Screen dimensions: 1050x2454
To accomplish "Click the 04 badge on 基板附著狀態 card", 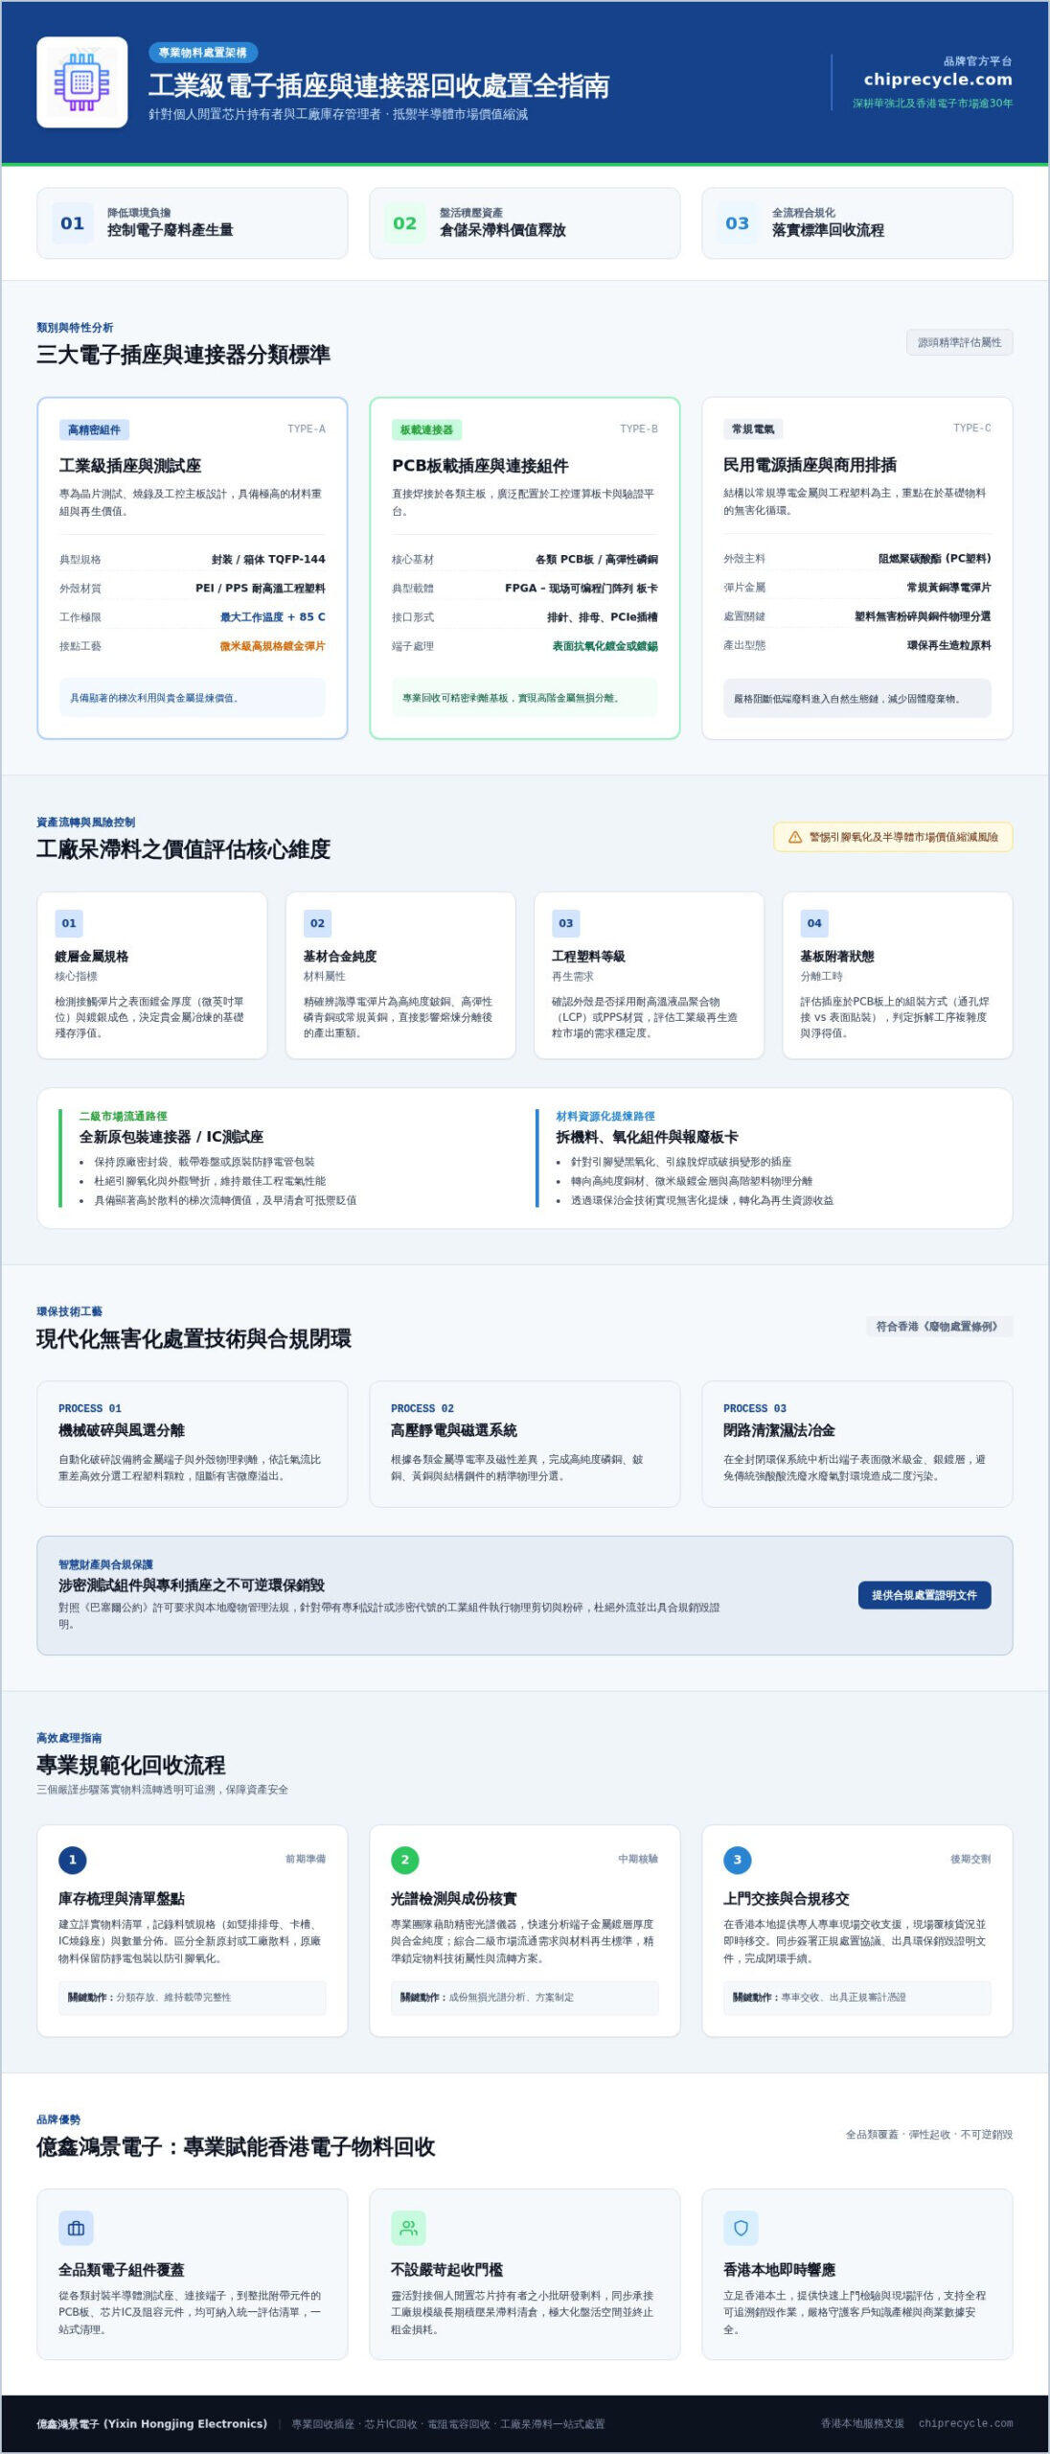I will [814, 923].
